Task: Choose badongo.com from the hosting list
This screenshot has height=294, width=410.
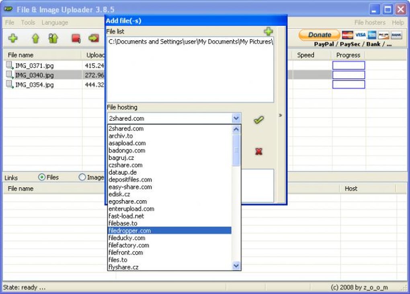Action: (170, 150)
